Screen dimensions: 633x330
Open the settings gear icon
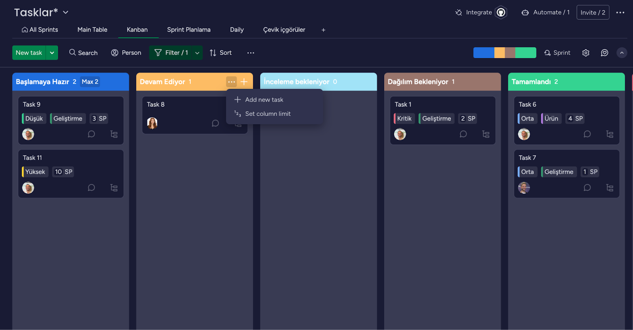(x=586, y=53)
